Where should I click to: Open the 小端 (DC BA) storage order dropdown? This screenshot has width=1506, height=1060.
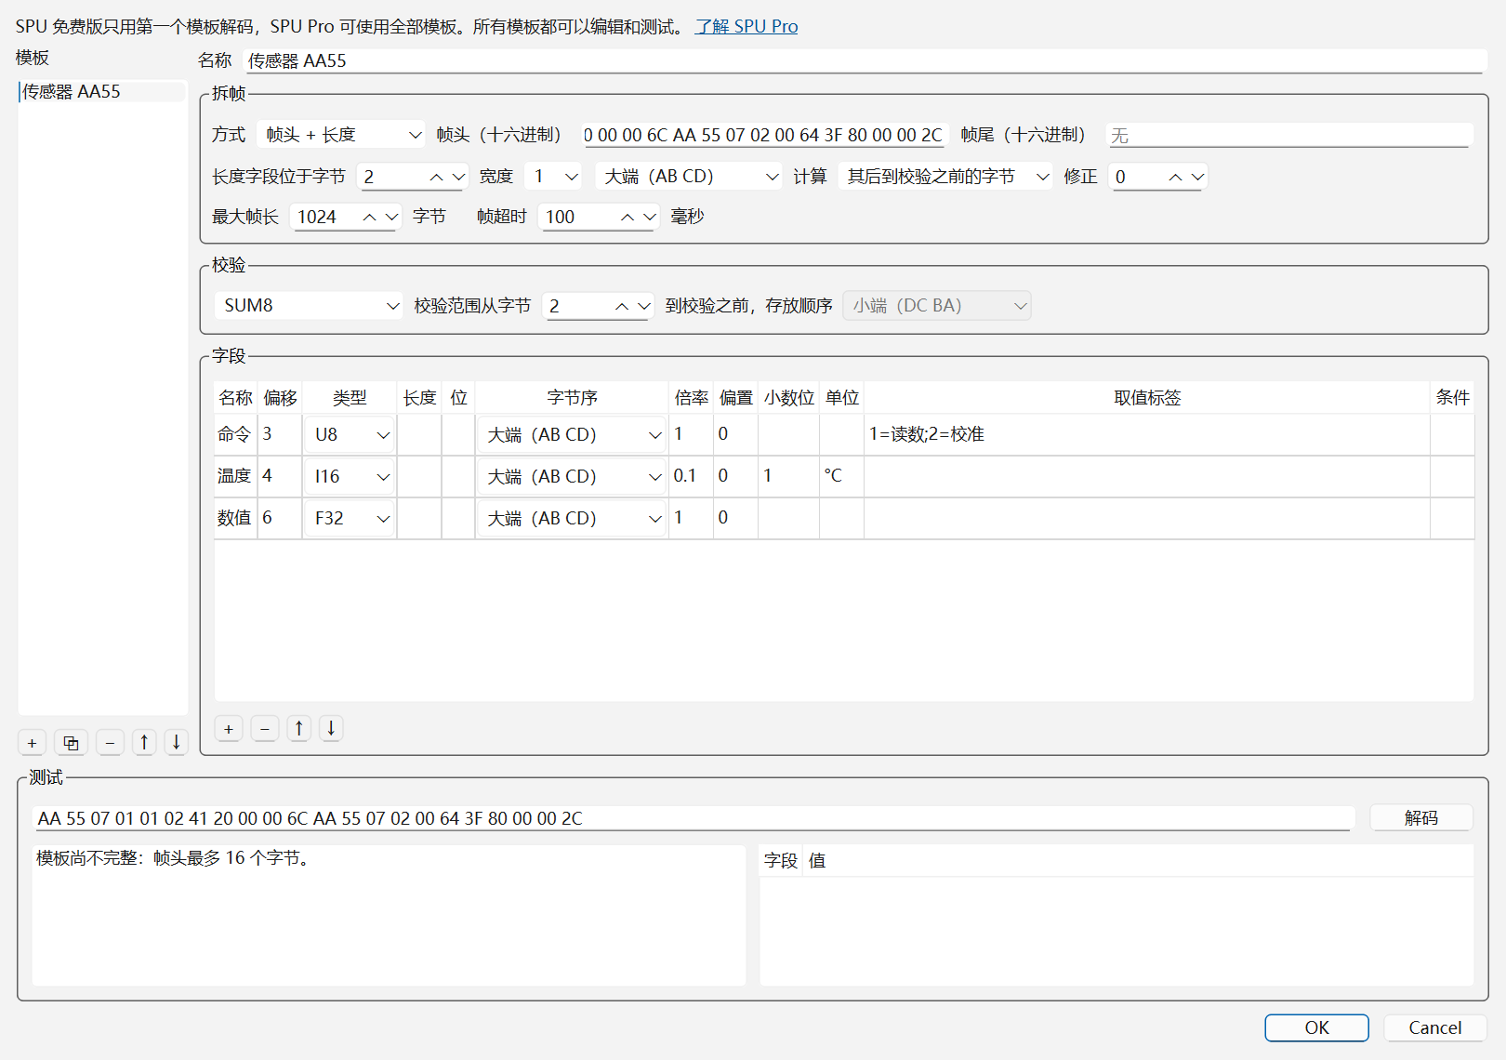tap(937, 306)
